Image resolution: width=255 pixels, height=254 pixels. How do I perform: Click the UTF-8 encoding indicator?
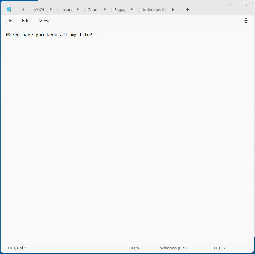219,248
